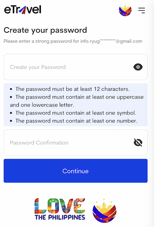Click the eTravel logo
Image resolution: width=154 pixels, height=227 pixels.
[x=23, y=10]
